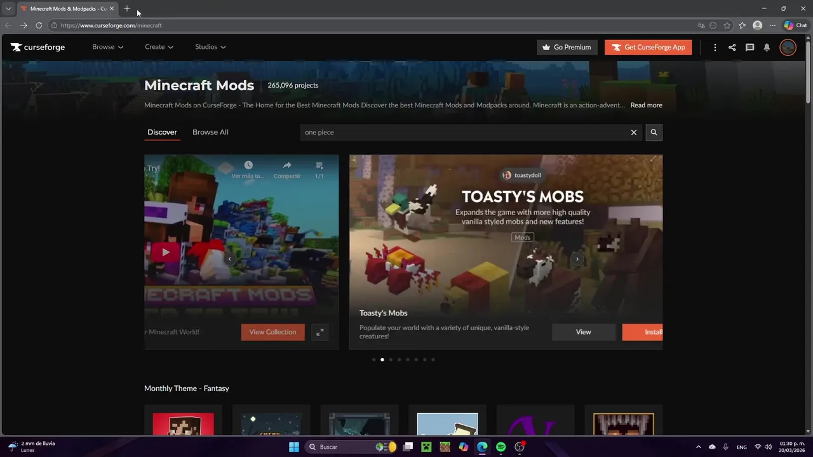This screenshot has height=457, width=813.
Task: Click the CurseForge logo
Action: point(37,47)
